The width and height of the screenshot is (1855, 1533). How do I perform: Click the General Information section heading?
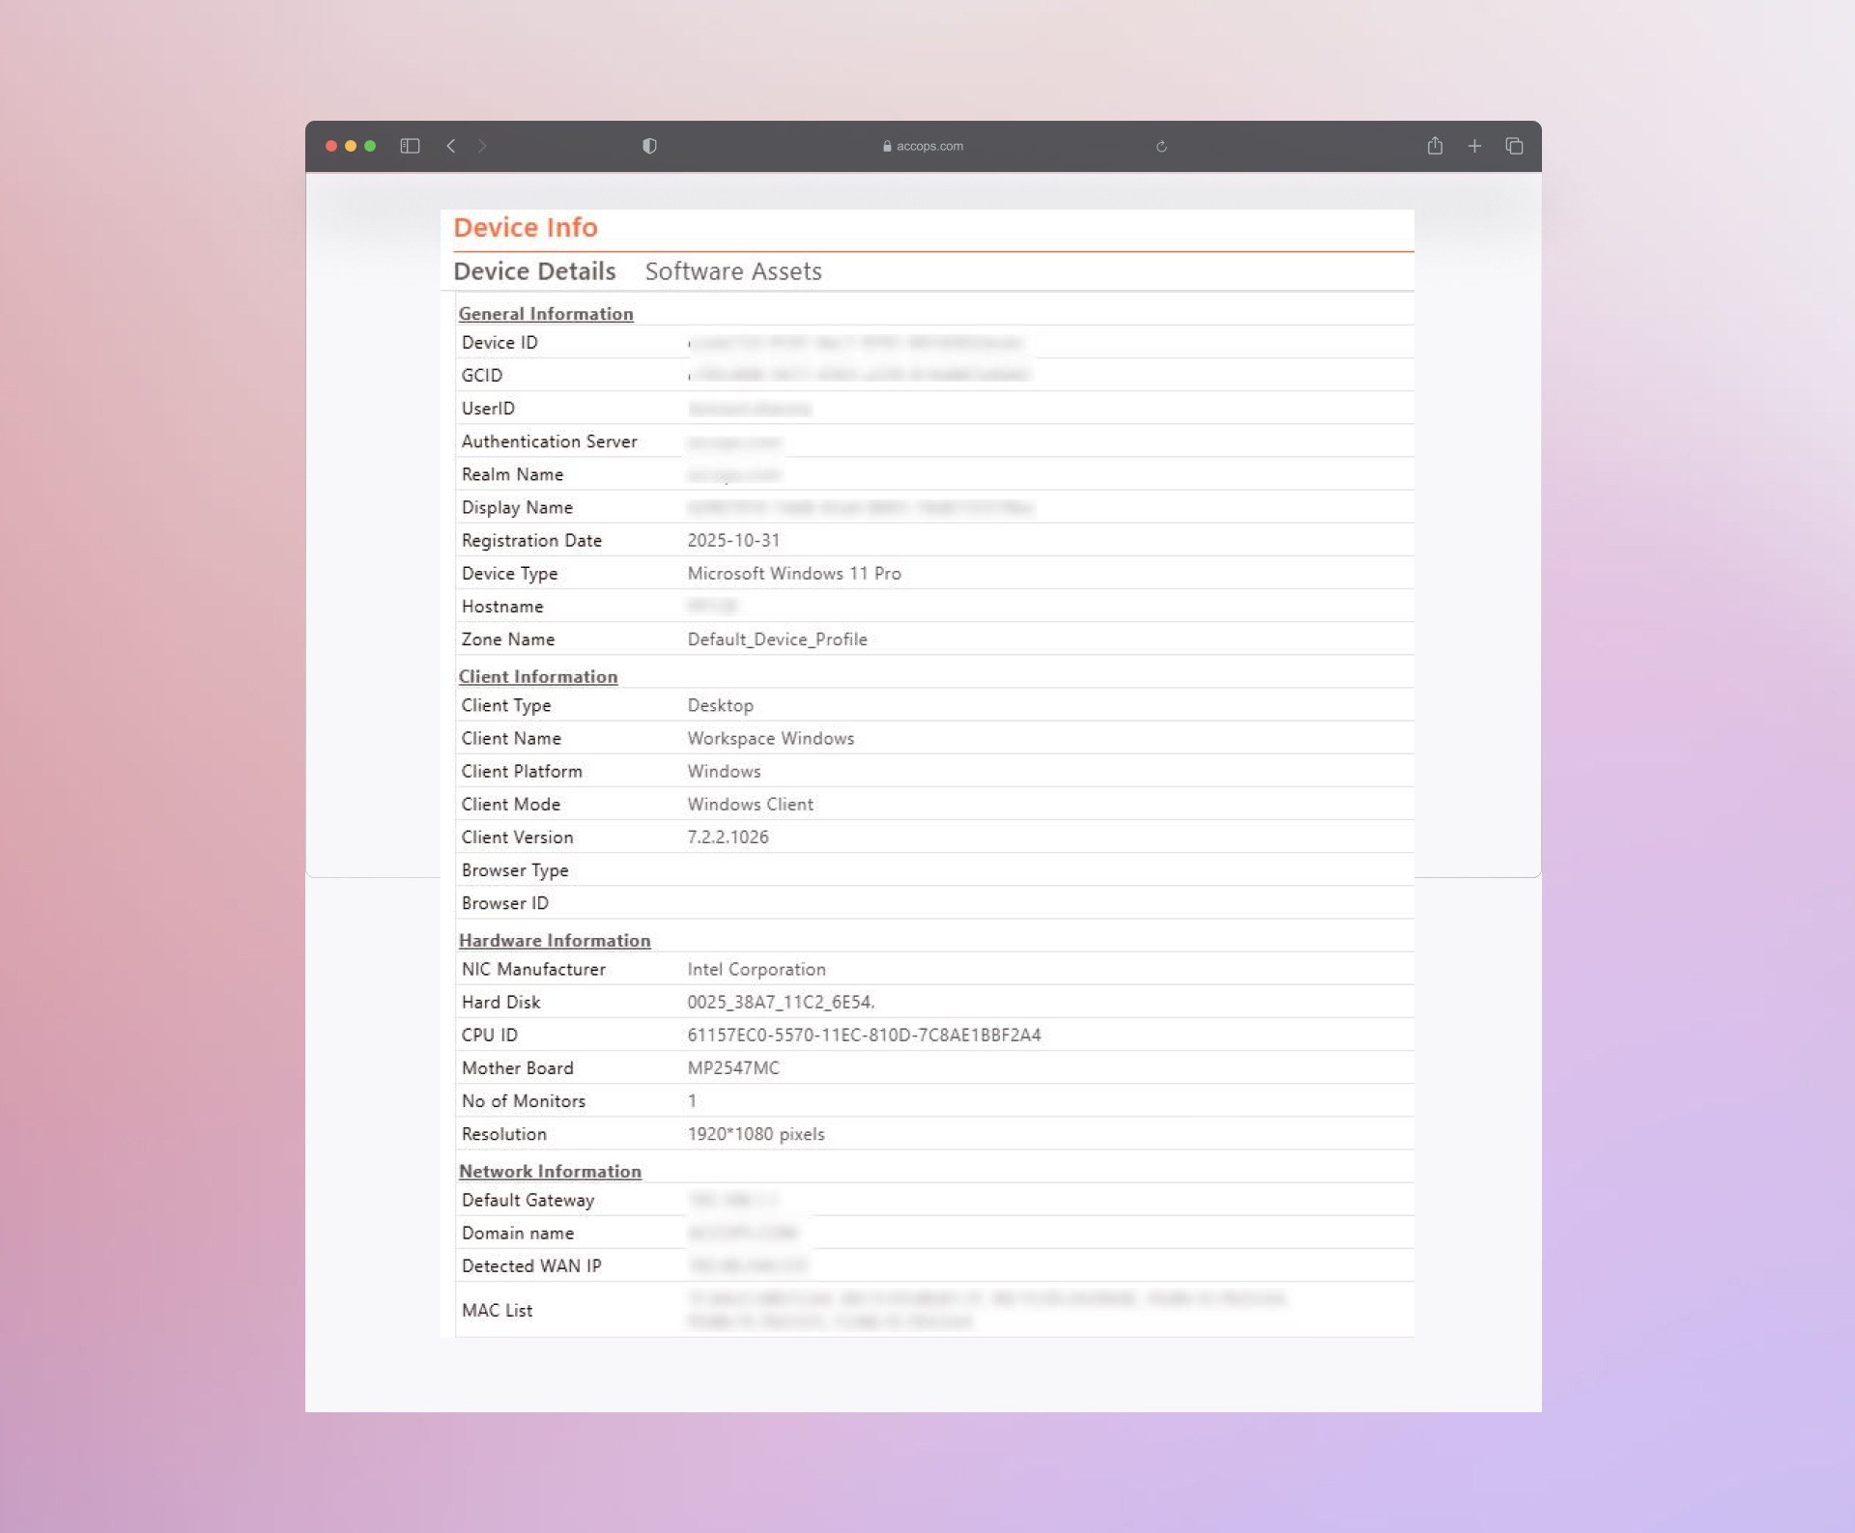pyautogui.click(x=546, y=314)
